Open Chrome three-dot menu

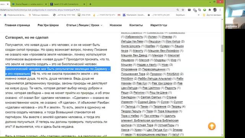pyautogui.click(x=220, y=10)
